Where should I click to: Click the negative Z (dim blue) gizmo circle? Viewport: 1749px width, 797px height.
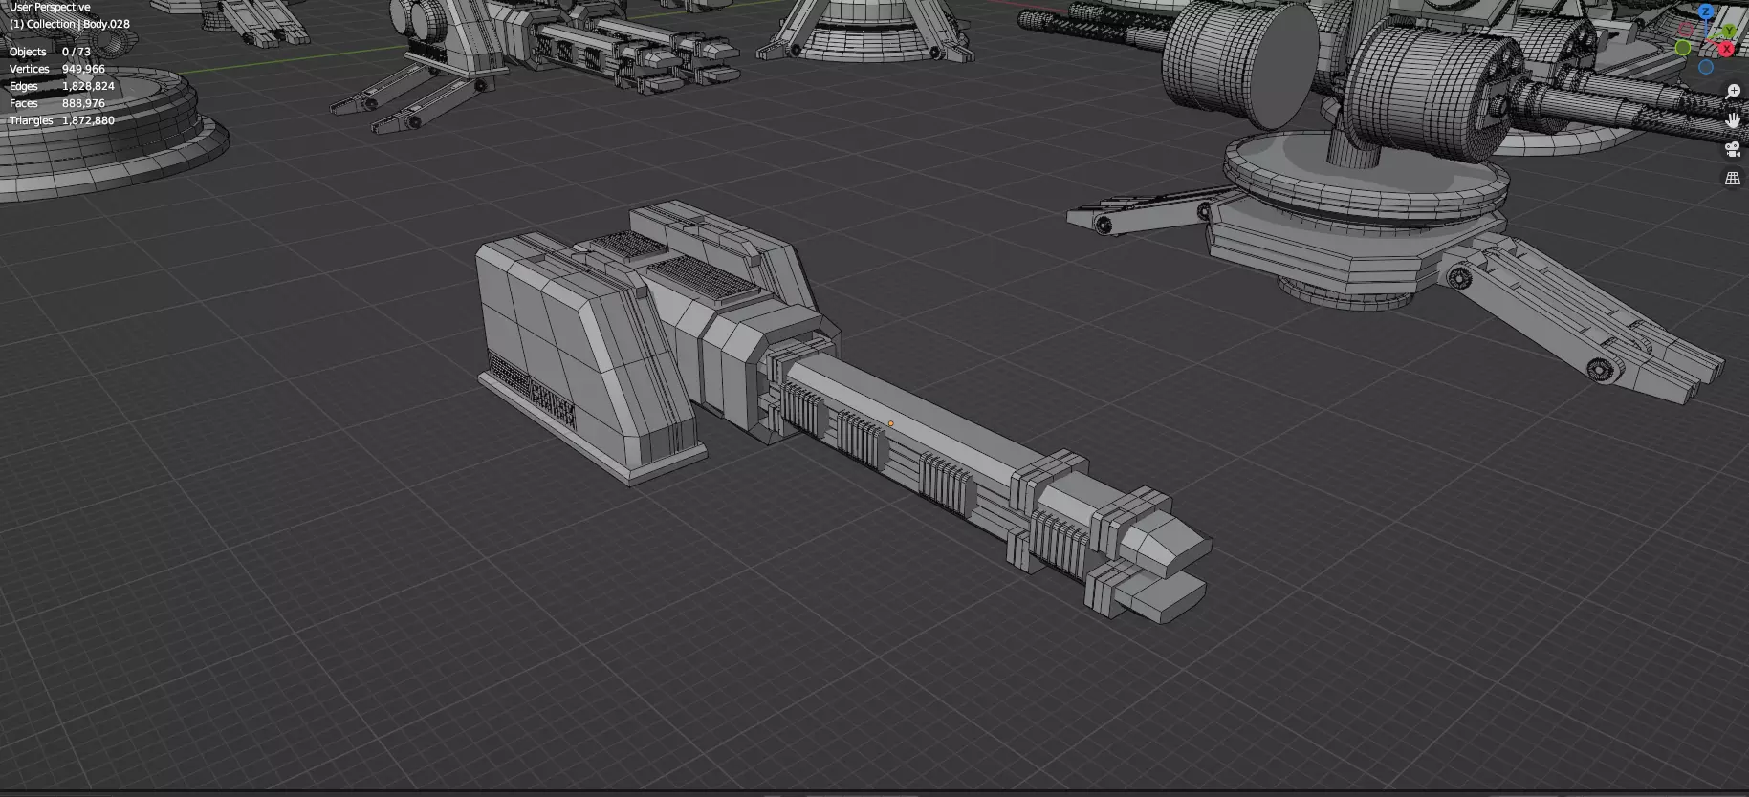coord(1706,67)
